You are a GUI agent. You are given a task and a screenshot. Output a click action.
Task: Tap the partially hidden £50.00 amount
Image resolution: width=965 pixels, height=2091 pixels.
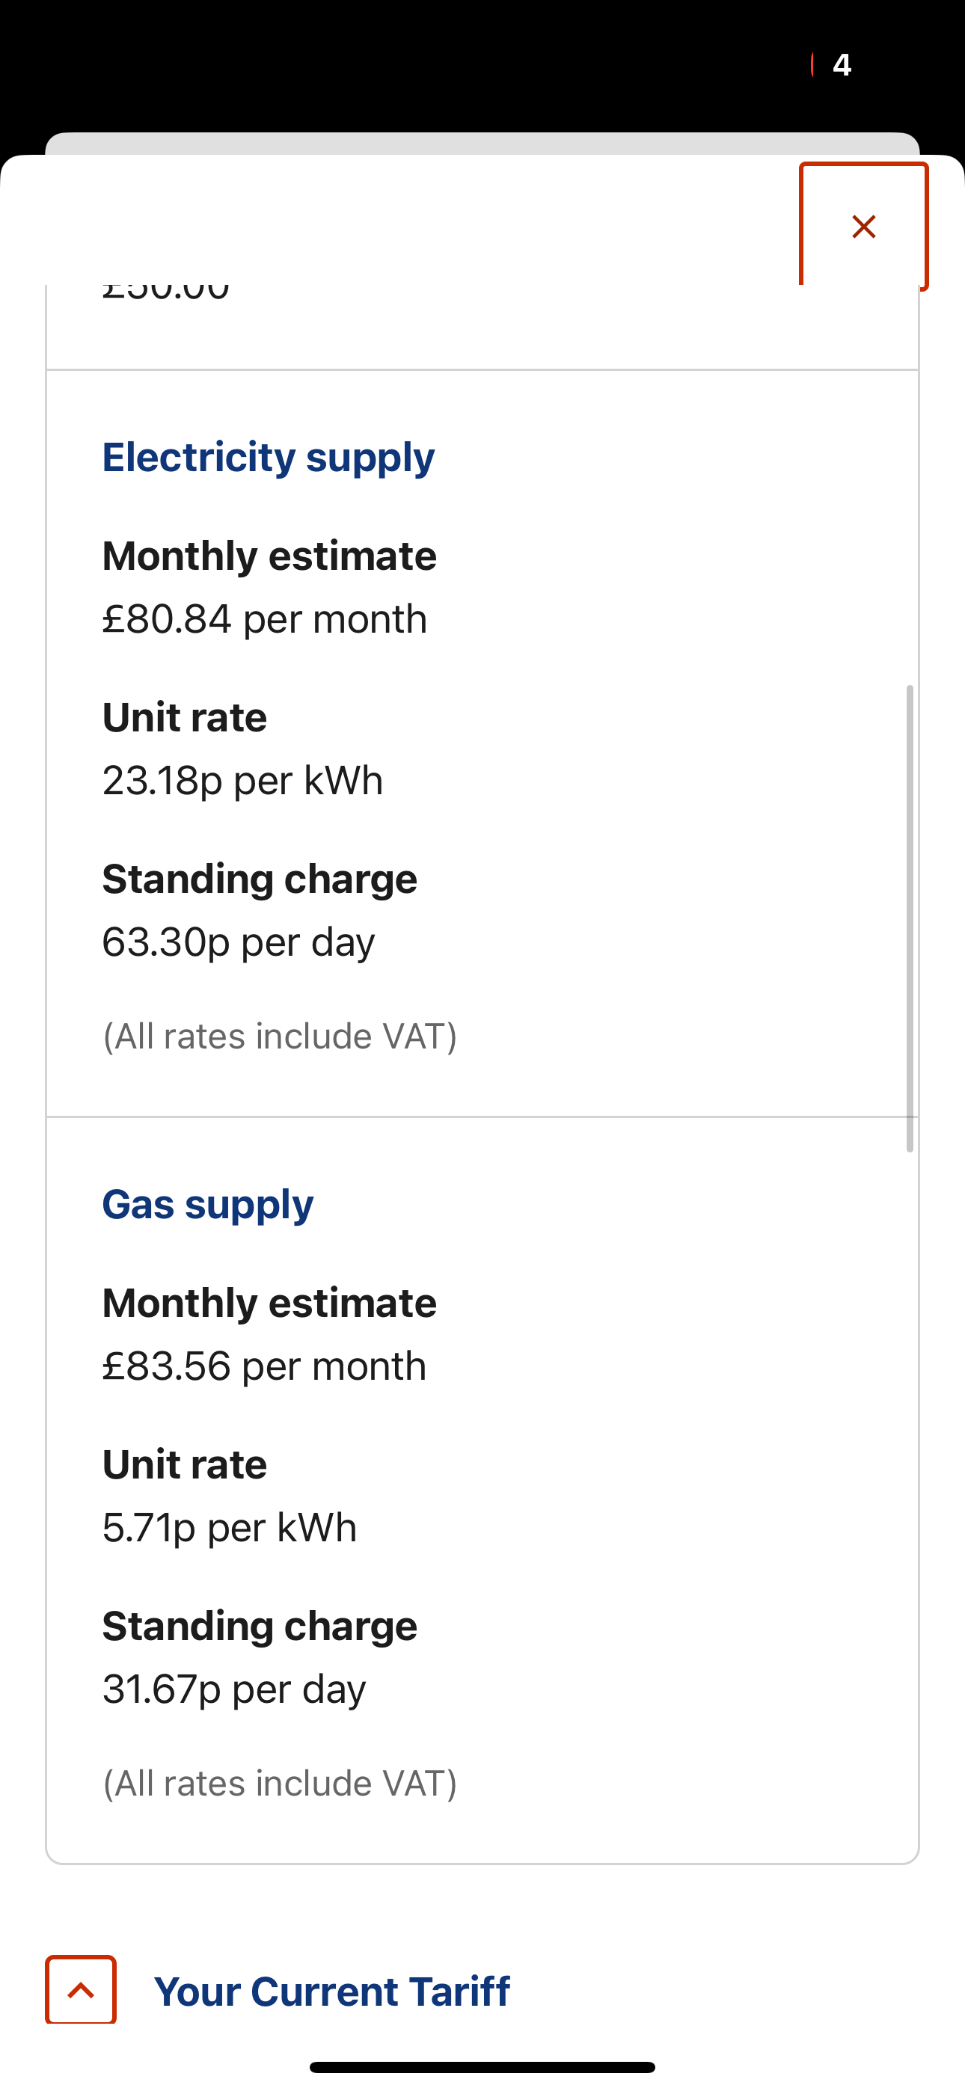[166, 292]
